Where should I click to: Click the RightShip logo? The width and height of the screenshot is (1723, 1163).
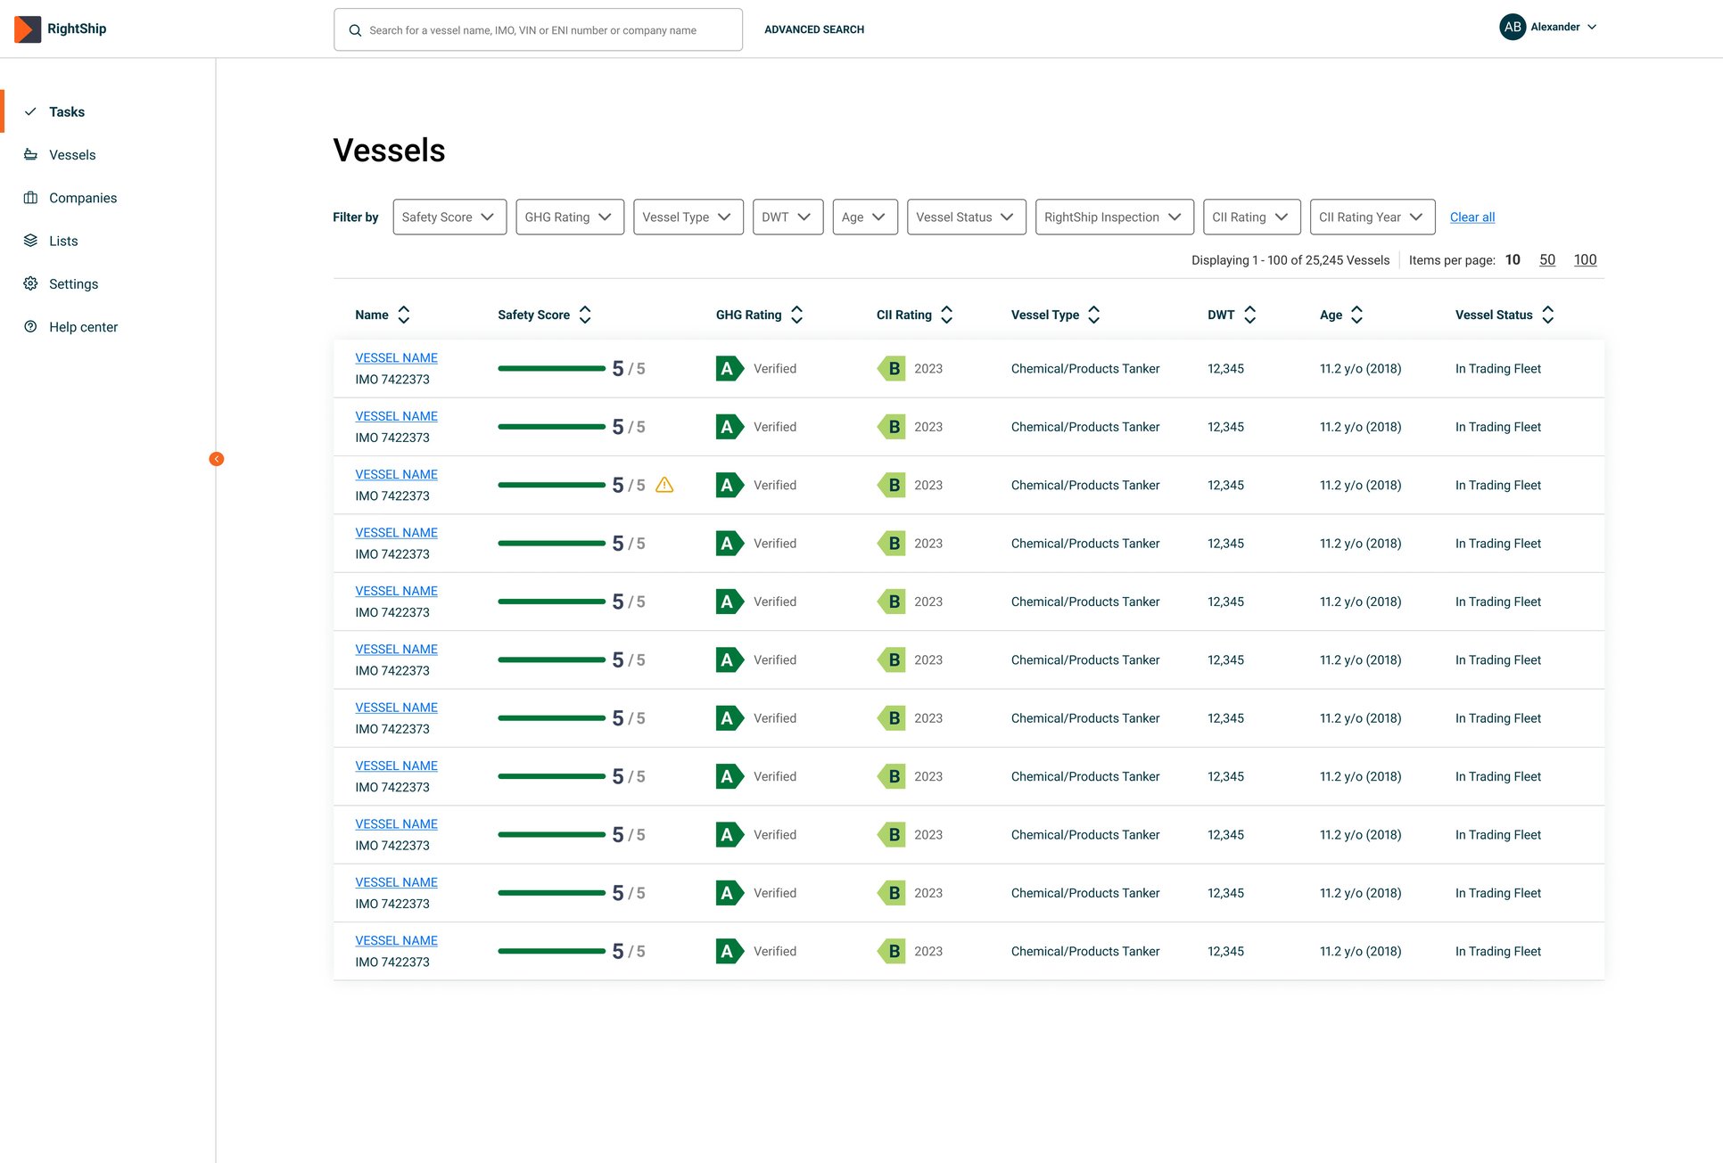pyautogui.click(x=28, y=28)
